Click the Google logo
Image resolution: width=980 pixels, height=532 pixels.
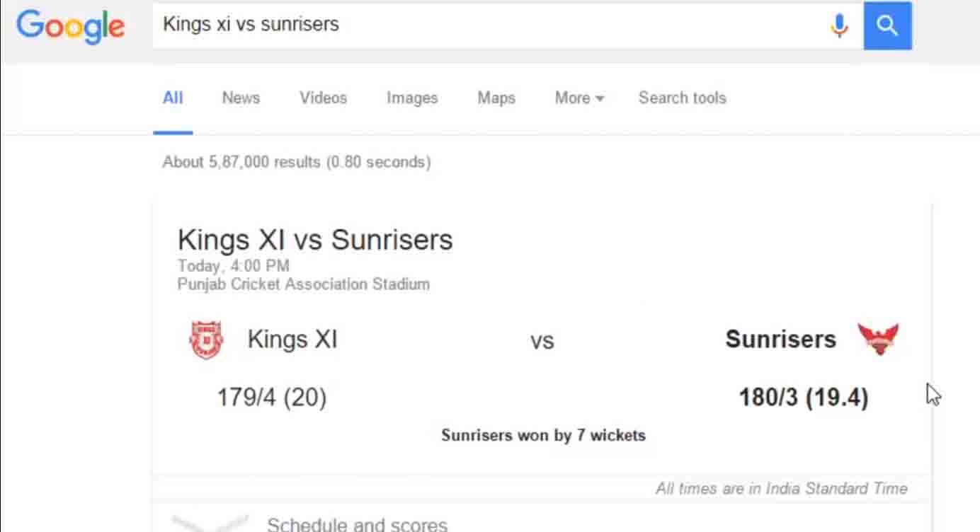[x=70, y=26]
